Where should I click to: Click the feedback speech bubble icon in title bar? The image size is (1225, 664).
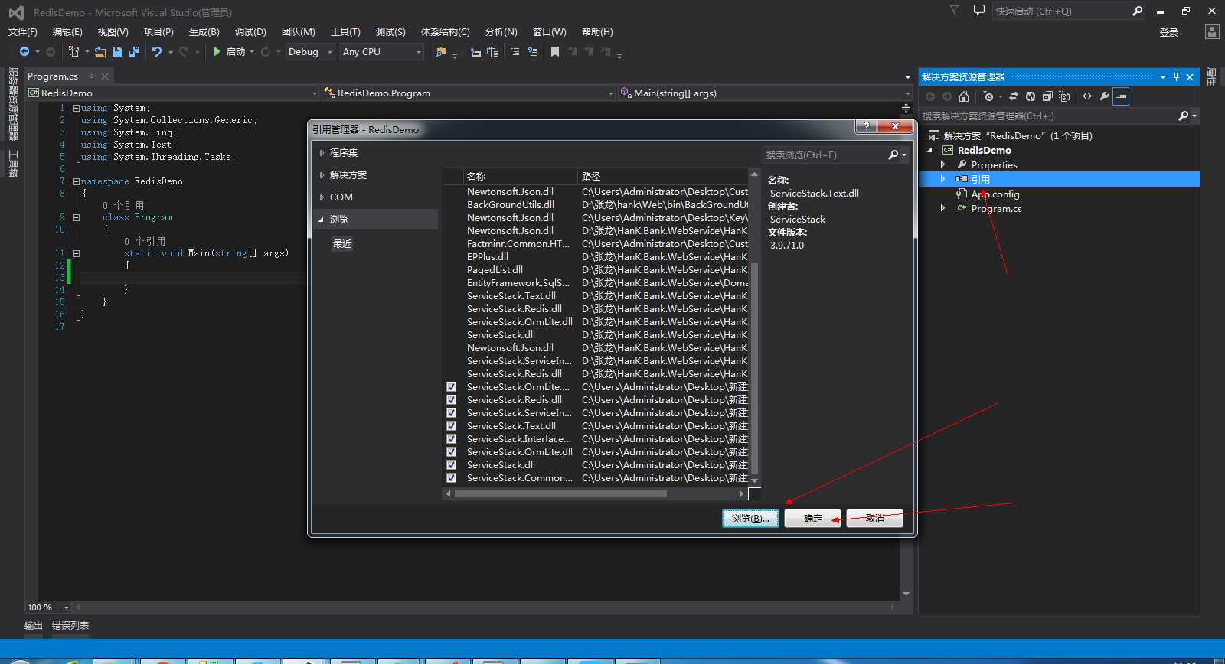pyautogui.click(x=978, y=11)
